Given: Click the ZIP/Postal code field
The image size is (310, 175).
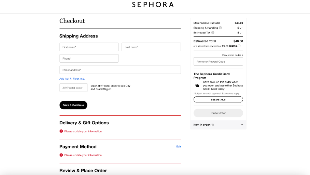Looking at the screenshot, I should 73,88.
